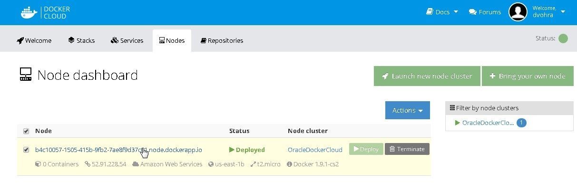Click the user avatar icon
This screenshot has width=577, height=191.
[518, 12]
